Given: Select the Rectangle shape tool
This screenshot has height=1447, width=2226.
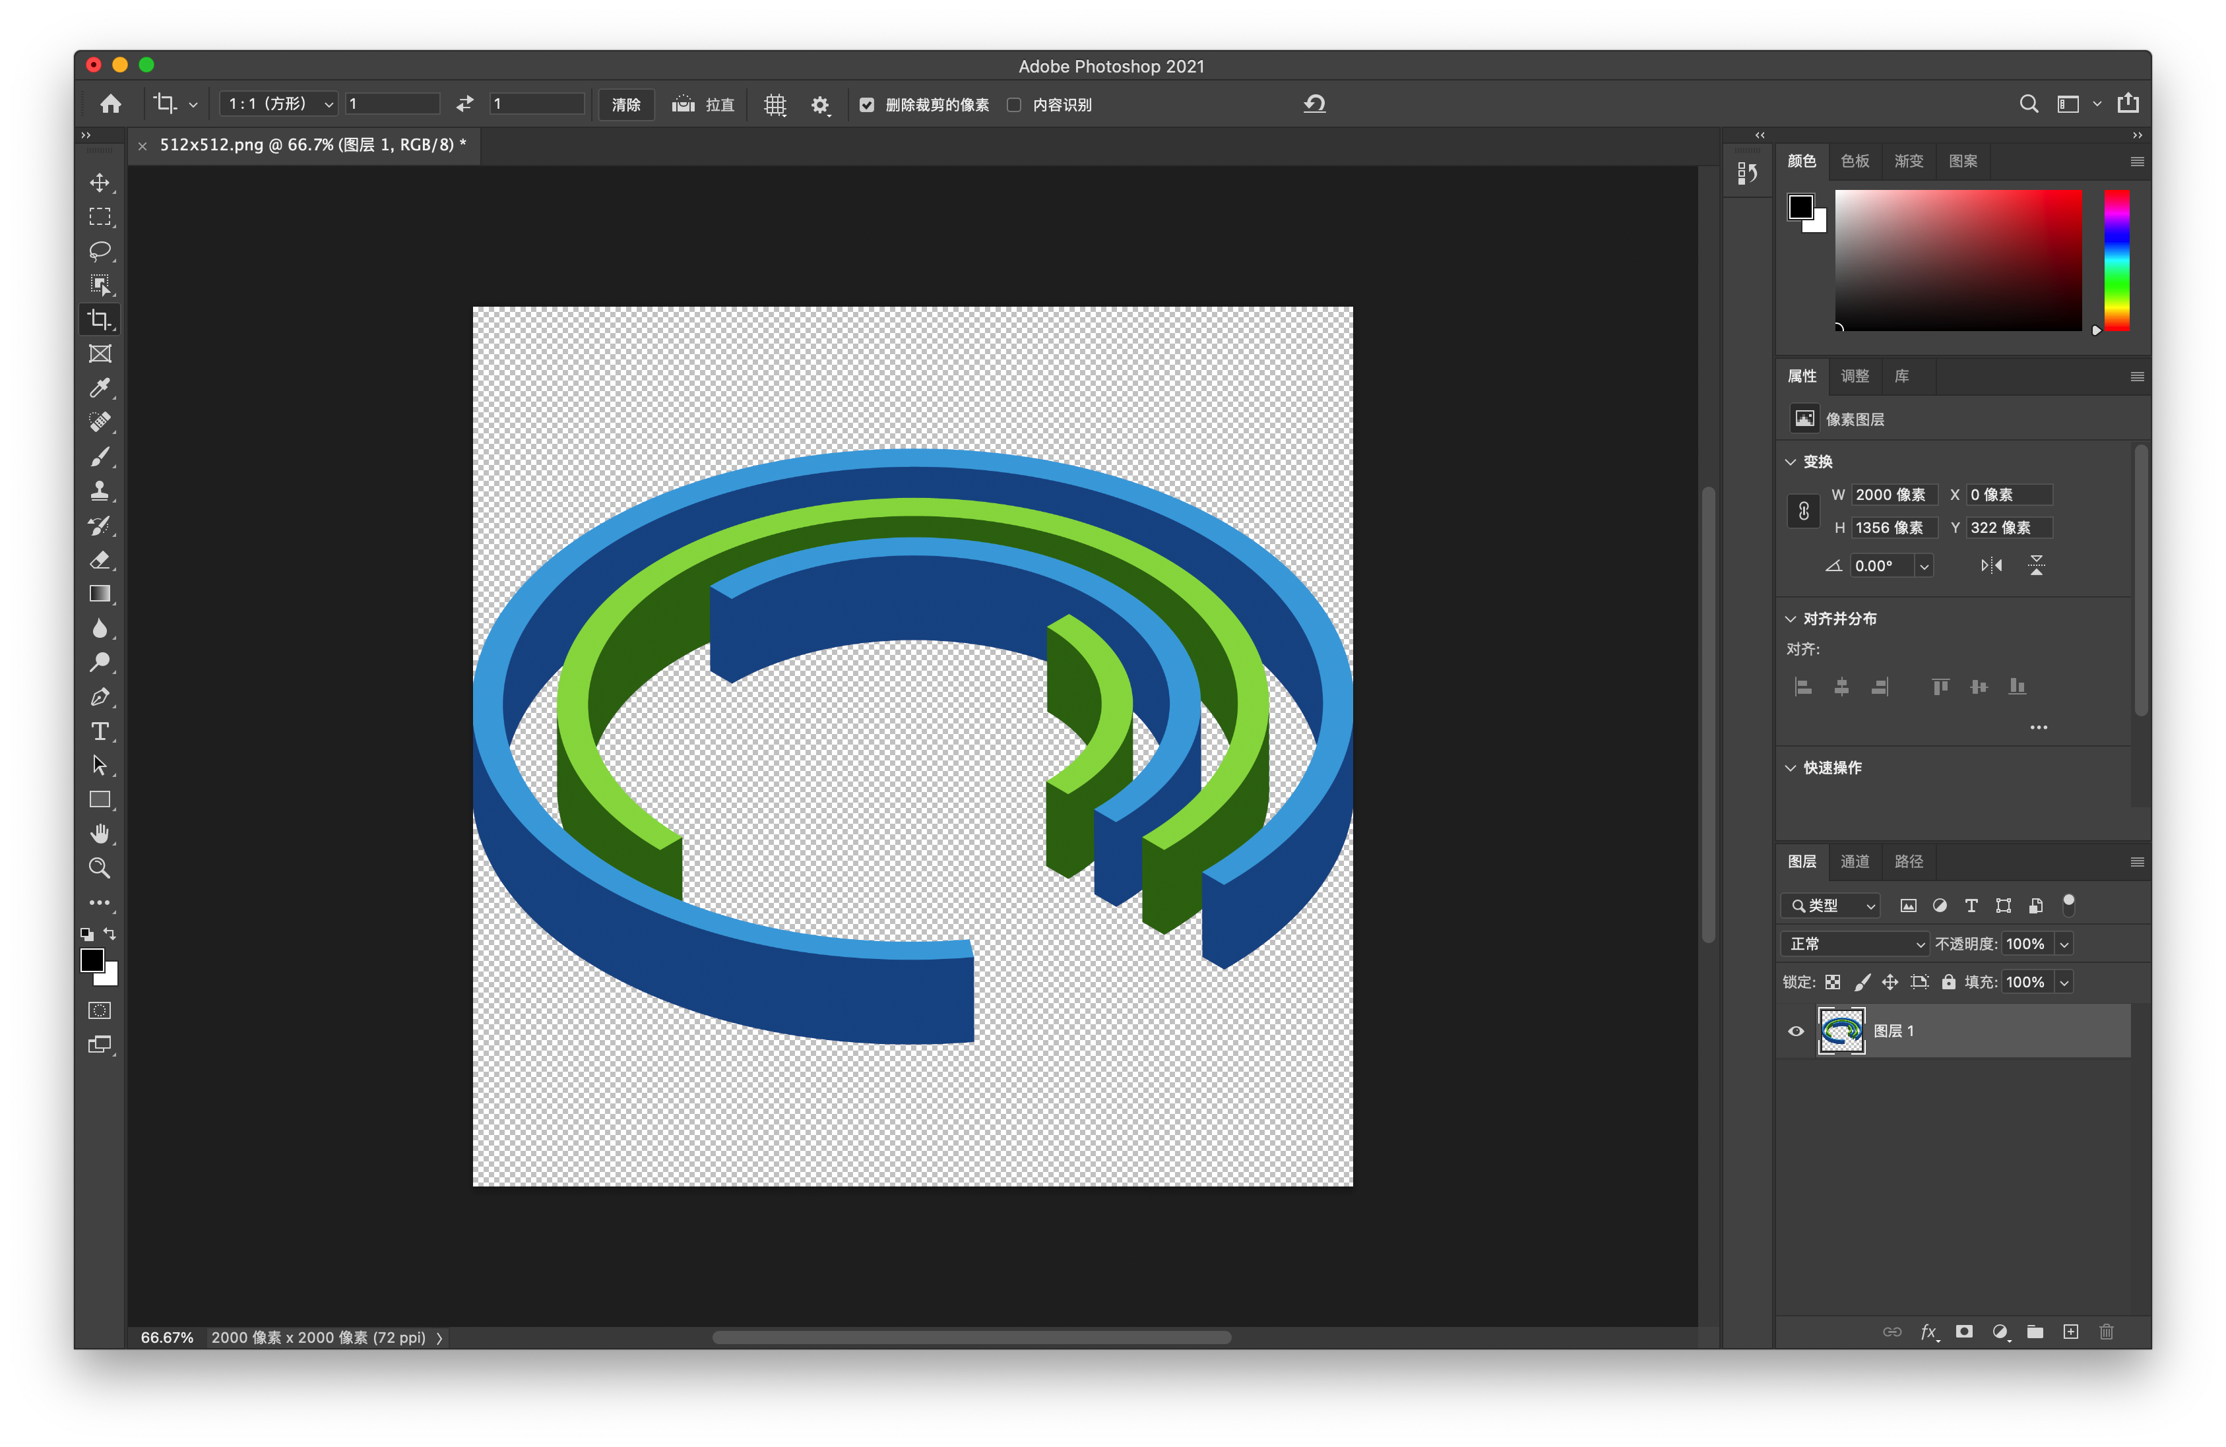Looking at the screenshot, I should coord(100,799).
